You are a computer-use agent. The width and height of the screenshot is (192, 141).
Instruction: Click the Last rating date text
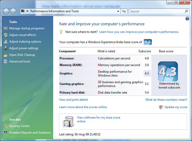(80, 134)
